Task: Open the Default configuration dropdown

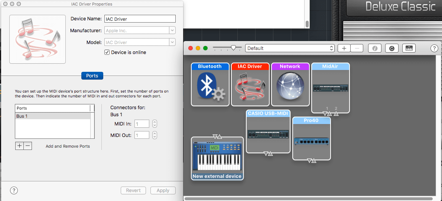Action: pyautogui.click(x=290, y=48)
